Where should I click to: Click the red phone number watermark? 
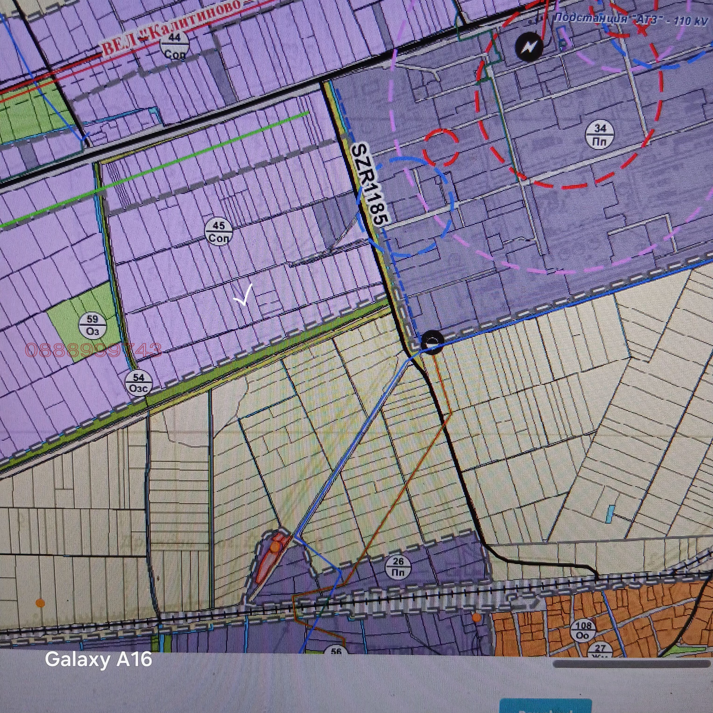tap(93, 350)
